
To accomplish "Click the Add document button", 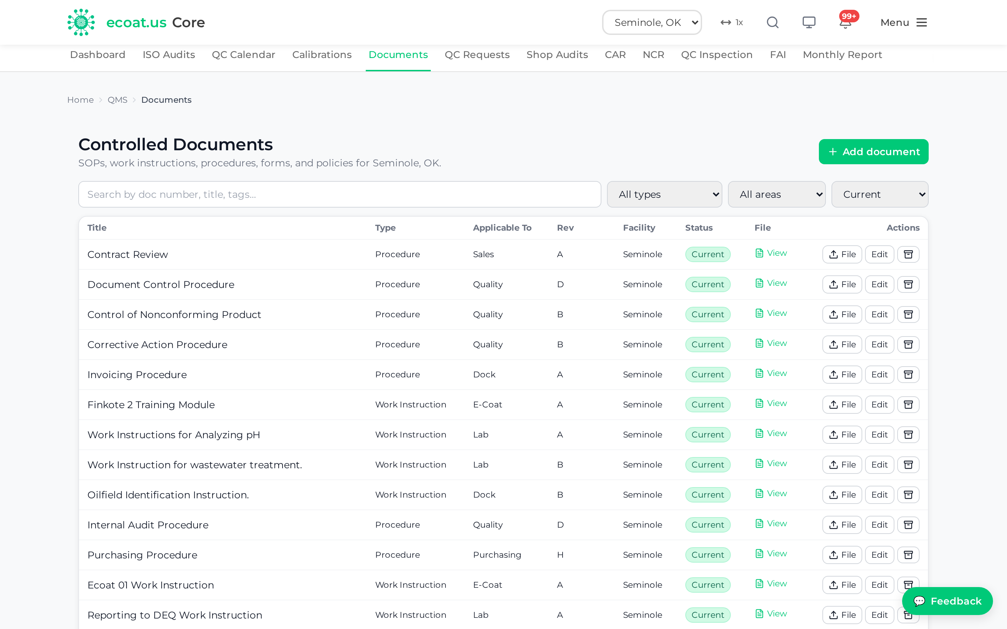I will [x=873, y=152].
